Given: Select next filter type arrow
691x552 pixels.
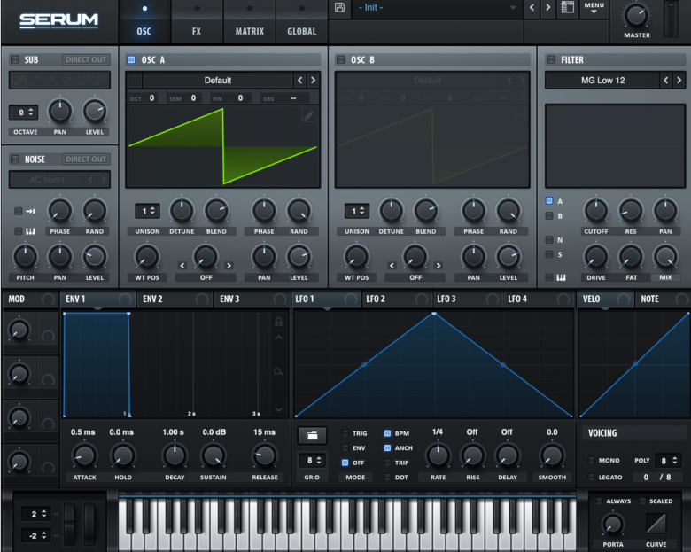Looking at the screenshot, I should coord(679,81).
